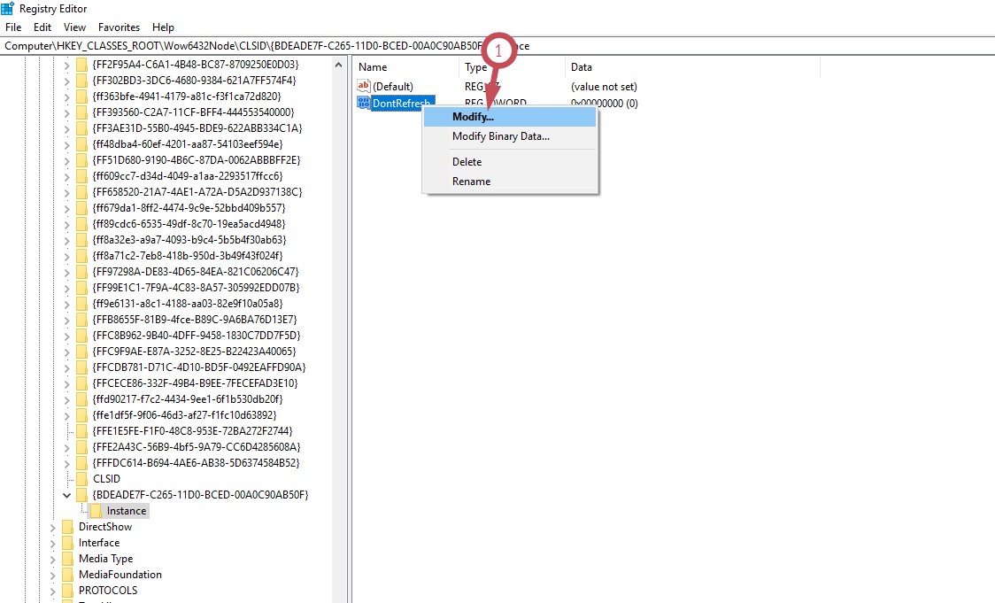Screen dimensions: 995x603
Task: Expand the DirectShow tree node
Action: point(53,527)
